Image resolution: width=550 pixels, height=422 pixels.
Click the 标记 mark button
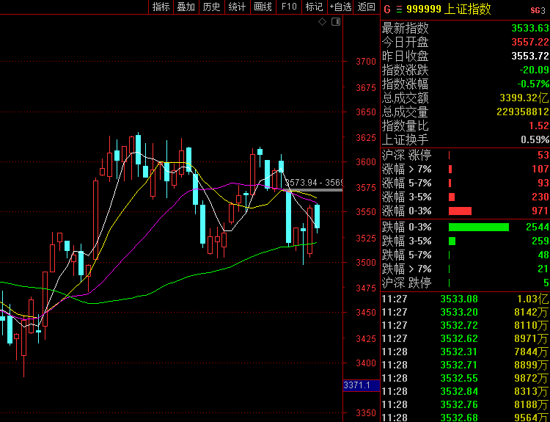(314, 7)
